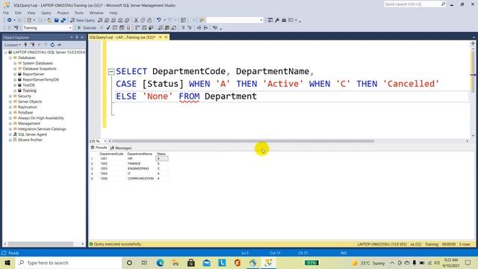Click the Save All icon
Viewport: 478px width, 269px height.
(x=63, y=20)
